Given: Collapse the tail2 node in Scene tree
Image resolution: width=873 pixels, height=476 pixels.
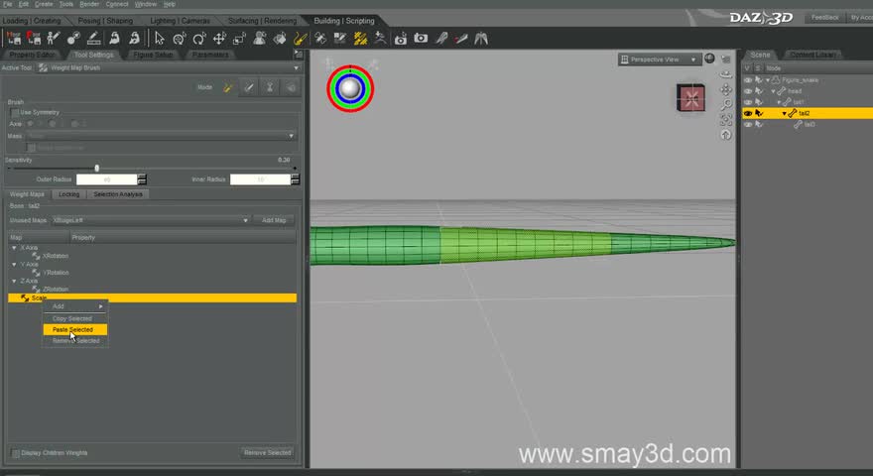Looking at the screenshot, I should click(x=784, y=114).
